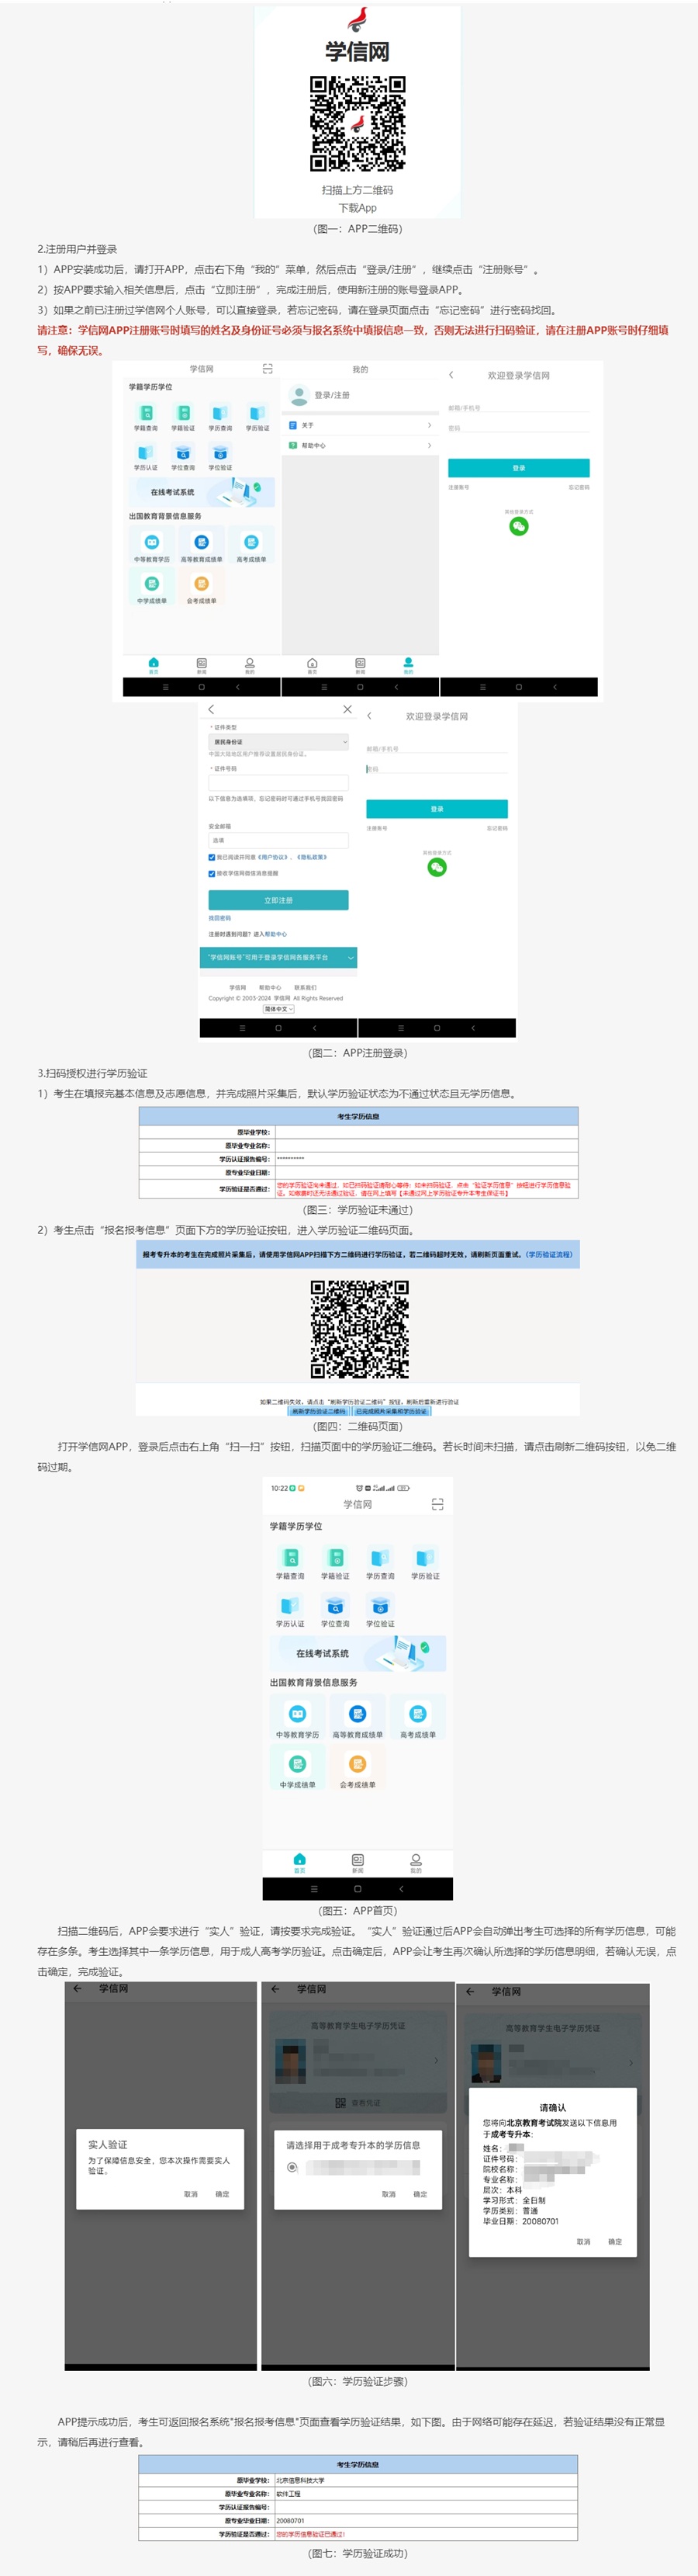Click 登录 button beside registration form
698x2576 pixels.
click(x=437, y=809)
